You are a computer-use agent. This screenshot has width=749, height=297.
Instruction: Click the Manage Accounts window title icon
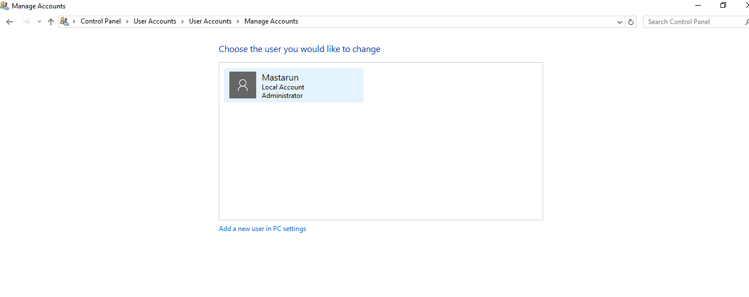point(4,6)
